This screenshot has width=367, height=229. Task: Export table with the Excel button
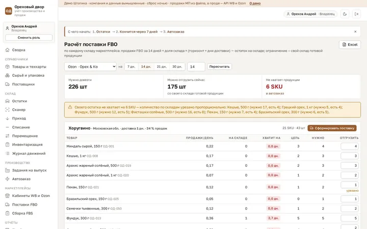click(x=350, y=45)
